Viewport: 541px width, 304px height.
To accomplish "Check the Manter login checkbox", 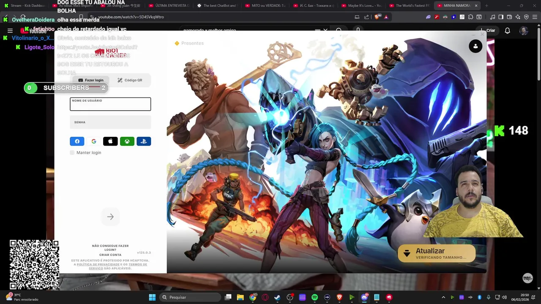I will [x=72, y=152].
